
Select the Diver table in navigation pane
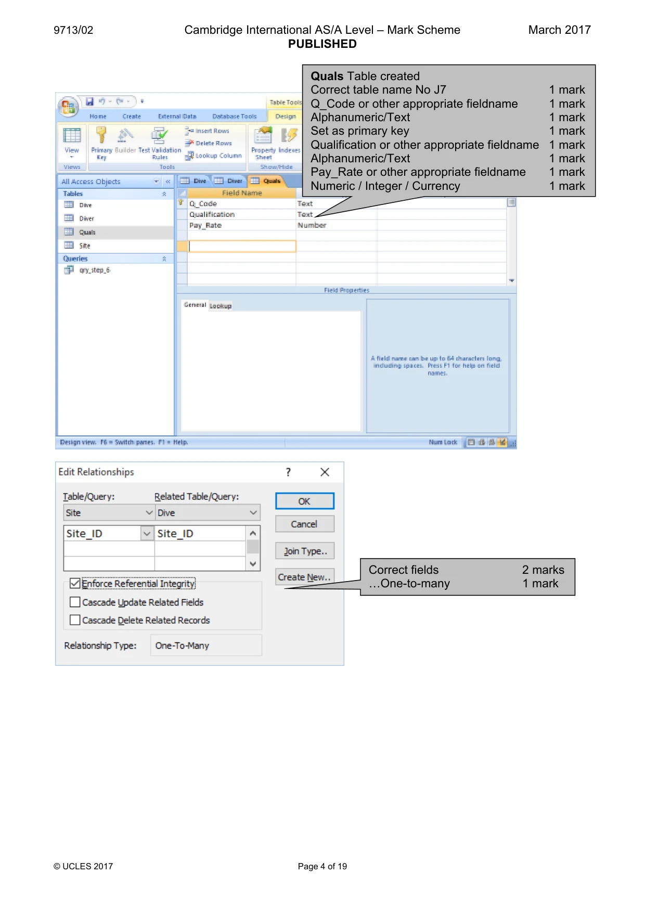coord(80,218)
